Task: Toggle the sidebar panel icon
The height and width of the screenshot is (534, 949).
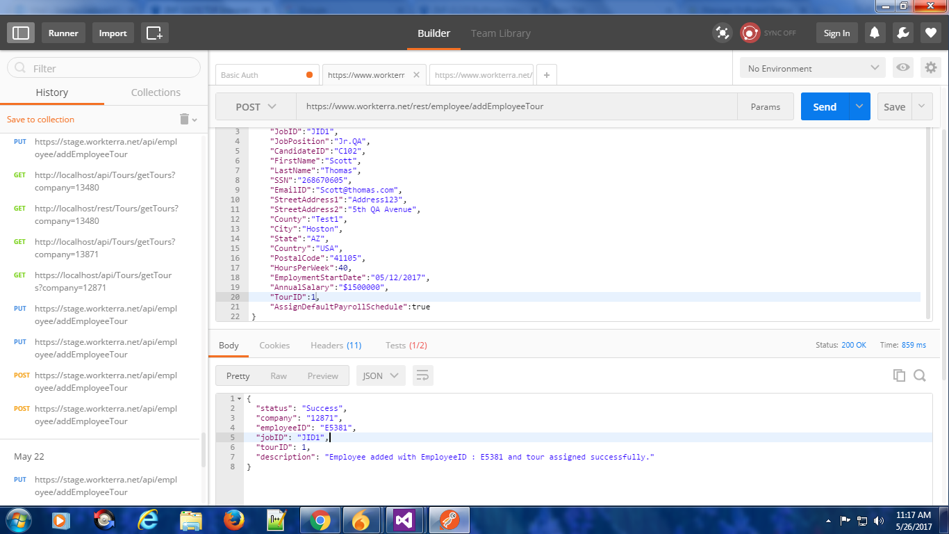Action: [21, 33]
